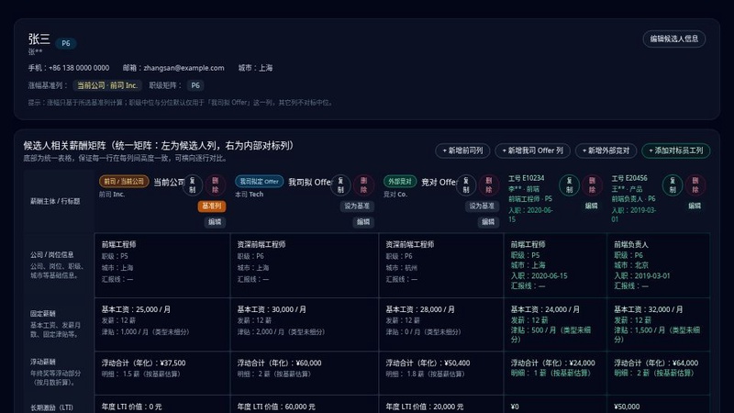Click the 固定薪酬 row header

tap(57, 324)
